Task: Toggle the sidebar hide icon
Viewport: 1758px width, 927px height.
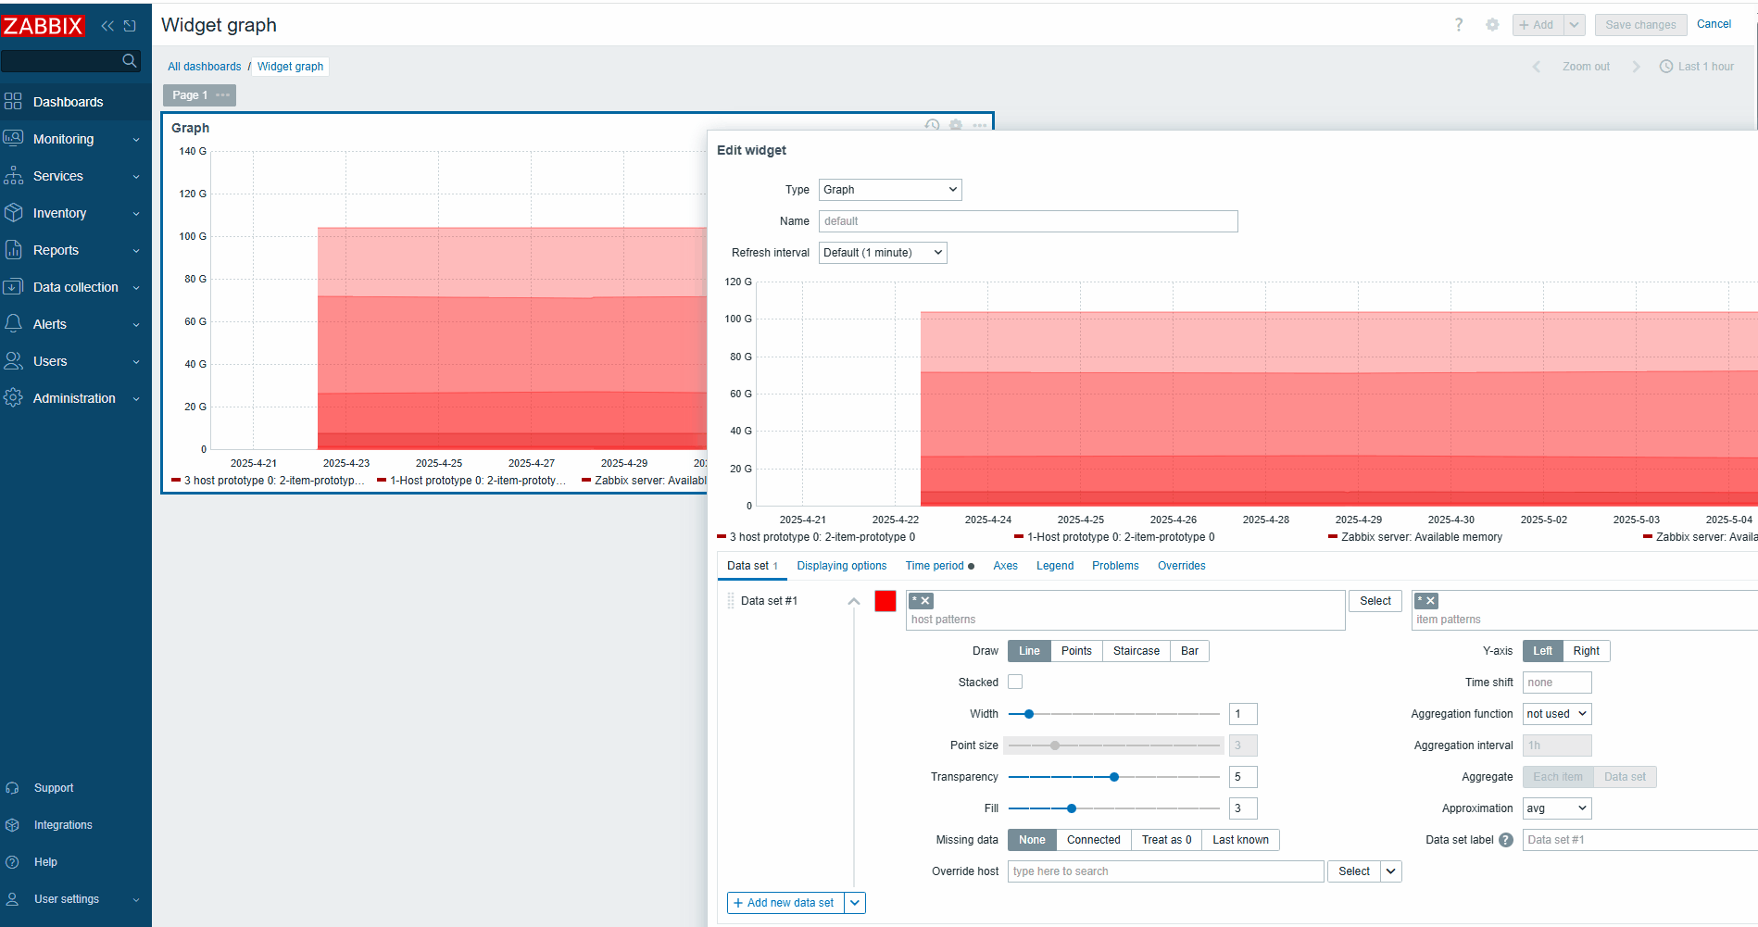Action: tap(130, 26)
